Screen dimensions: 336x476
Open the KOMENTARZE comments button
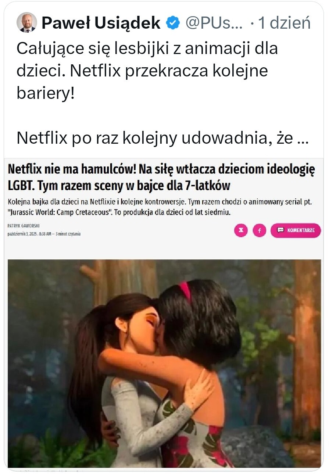point(296,230)
